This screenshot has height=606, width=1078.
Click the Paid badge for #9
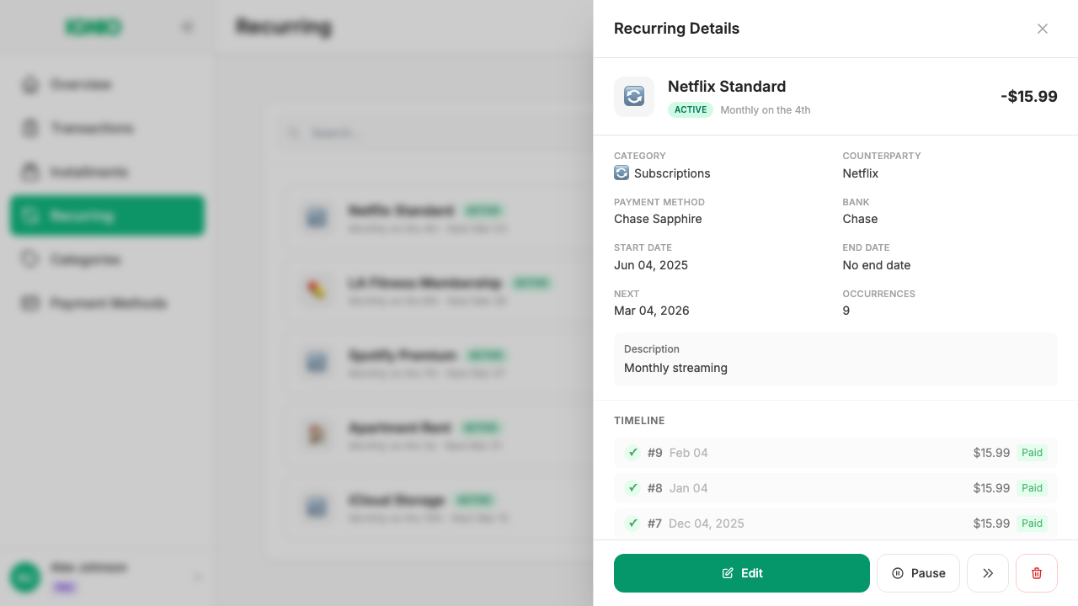tap(1032, 453)
